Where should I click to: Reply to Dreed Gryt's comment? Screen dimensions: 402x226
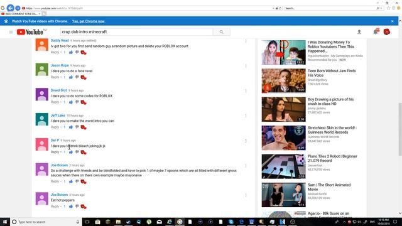click(x=55, y=102)
